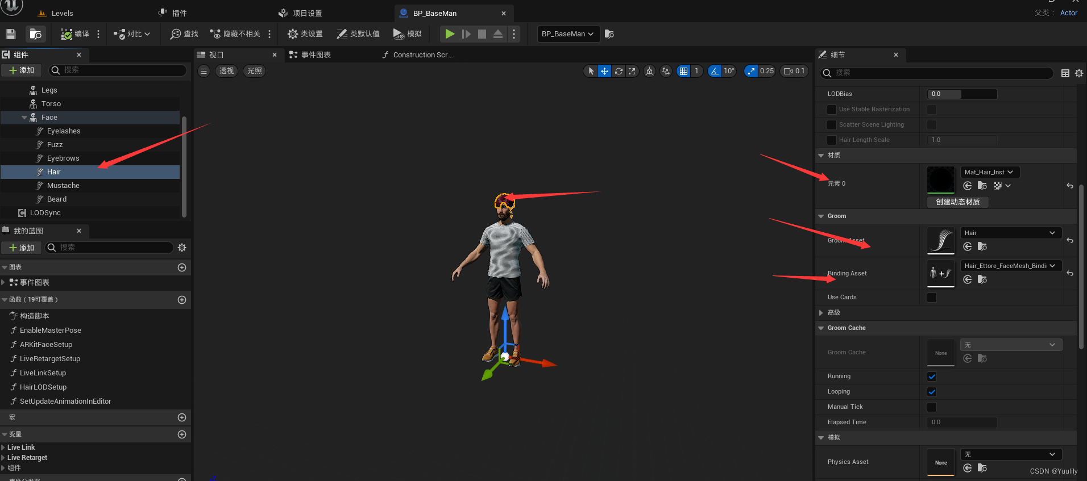Switch to Project Settings (项目设置) tab

301,13
